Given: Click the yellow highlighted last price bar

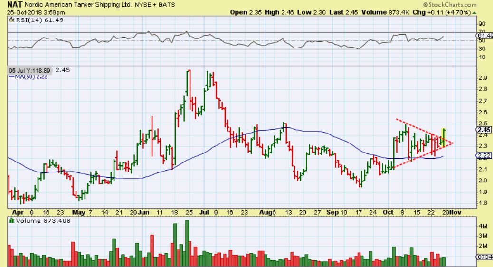Looking at the screenshot, I should point(444,137).
